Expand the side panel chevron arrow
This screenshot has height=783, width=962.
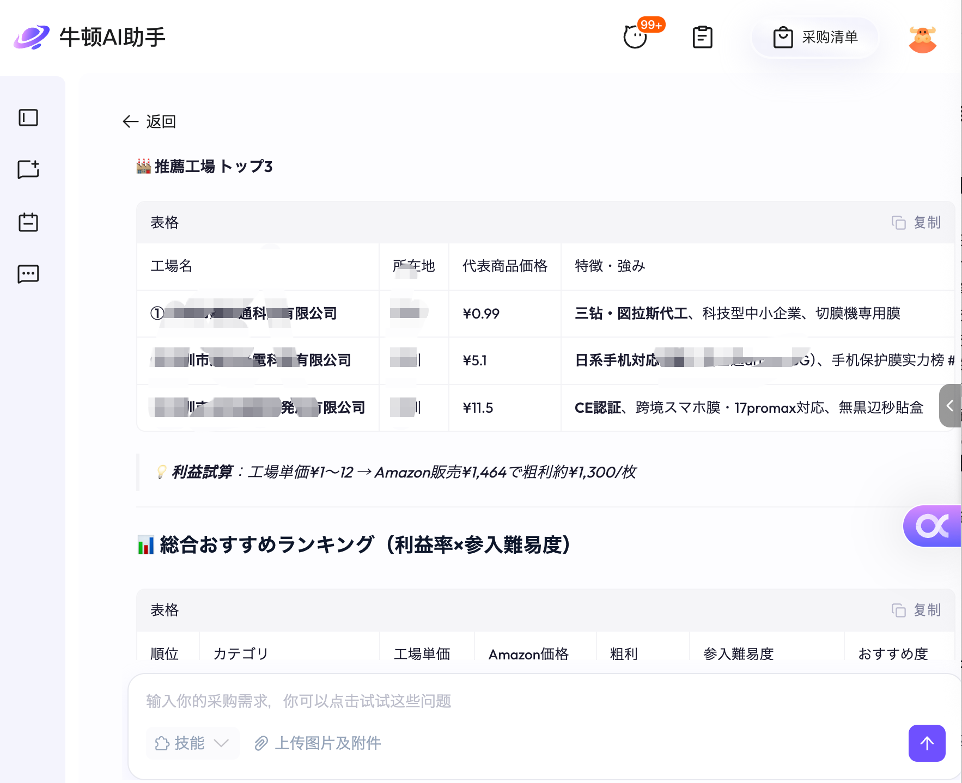(x=950, y=406)
